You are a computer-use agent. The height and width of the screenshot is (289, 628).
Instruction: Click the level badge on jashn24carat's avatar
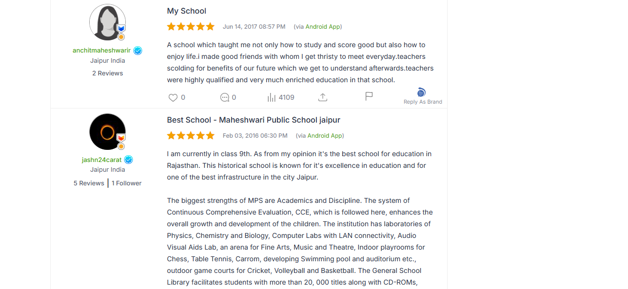[121, 138]
